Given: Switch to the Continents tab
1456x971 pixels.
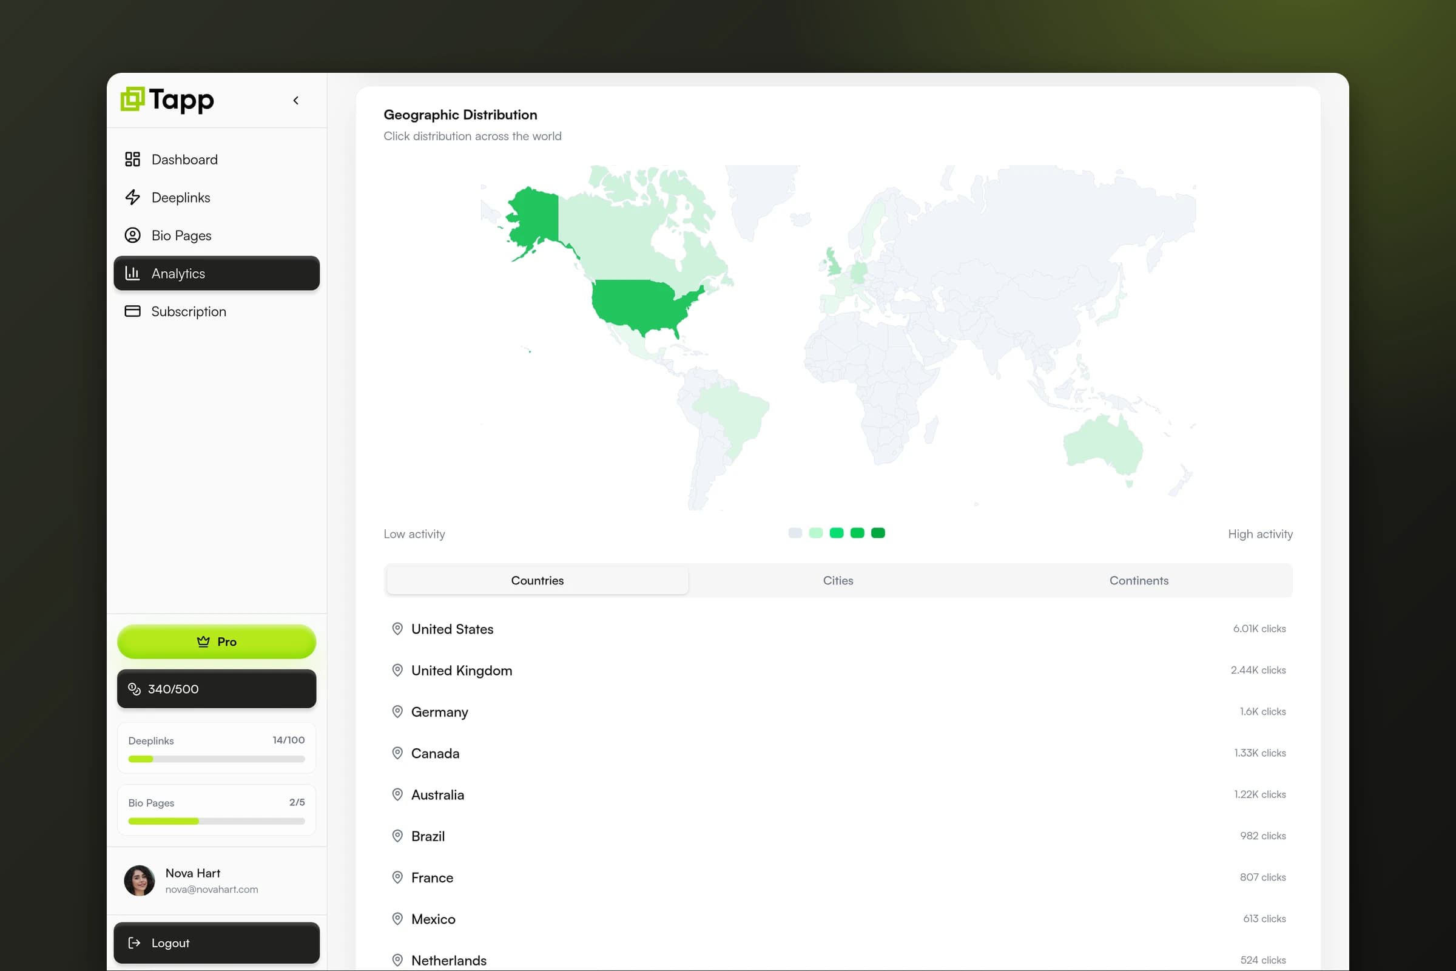Looking at the screenshot, I should click(x=1139, y=580).
